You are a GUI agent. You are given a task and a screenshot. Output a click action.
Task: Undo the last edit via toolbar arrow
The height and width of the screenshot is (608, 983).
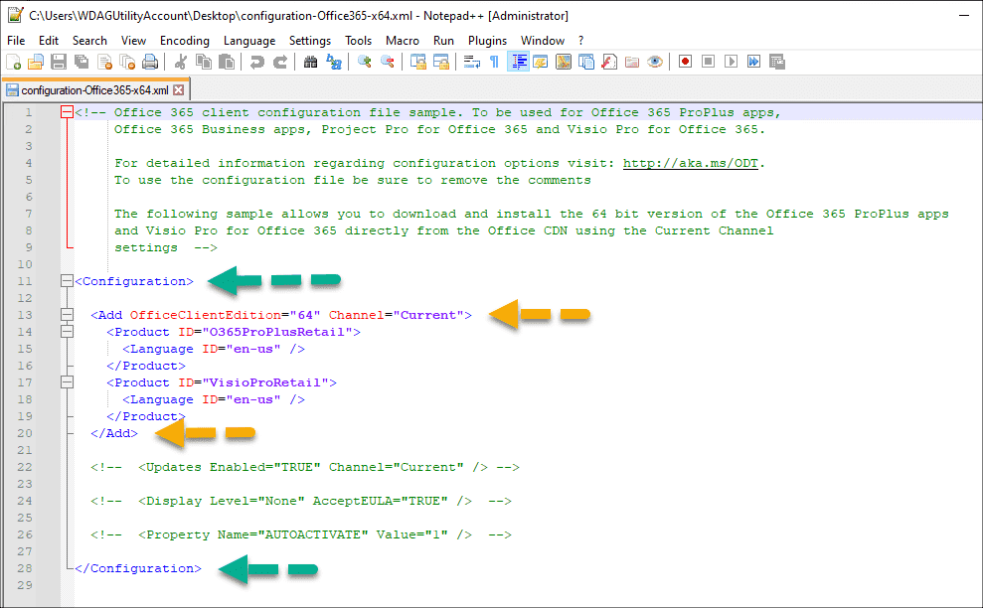click(x=257, y=62)
